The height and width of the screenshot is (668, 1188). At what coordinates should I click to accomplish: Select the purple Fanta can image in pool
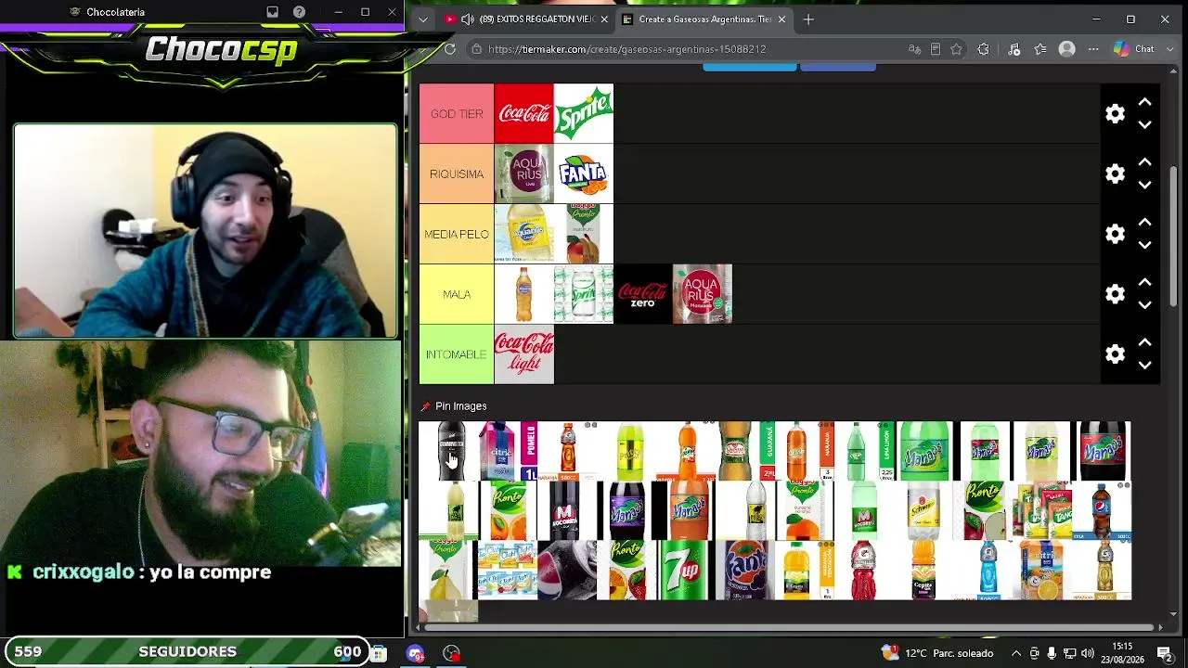(744, 570)
